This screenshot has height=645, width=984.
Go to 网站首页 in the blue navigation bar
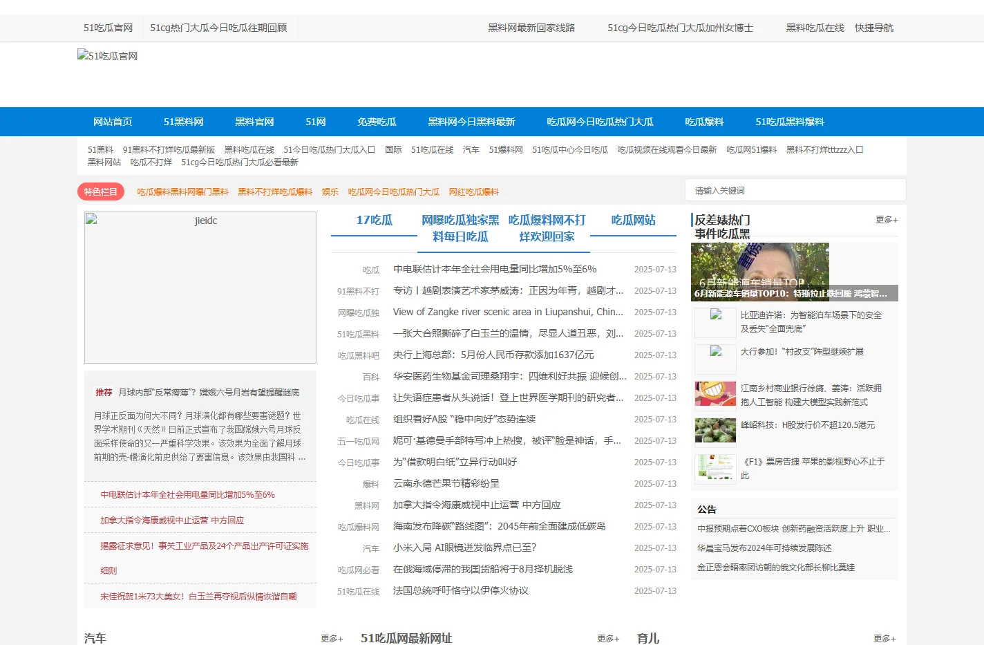click(113, 122)
